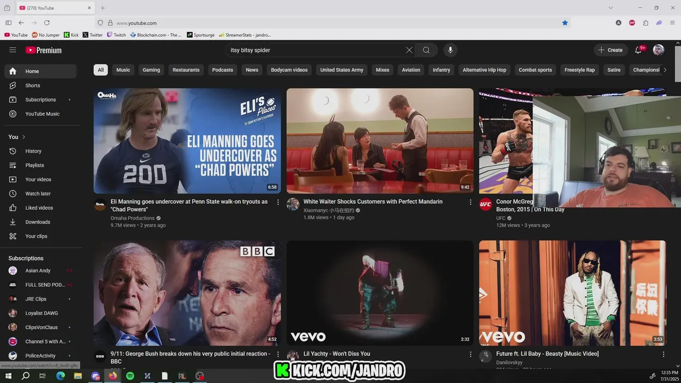Open Downloads in the sidebar
681x383 pixels.
(x=40, y=222)
